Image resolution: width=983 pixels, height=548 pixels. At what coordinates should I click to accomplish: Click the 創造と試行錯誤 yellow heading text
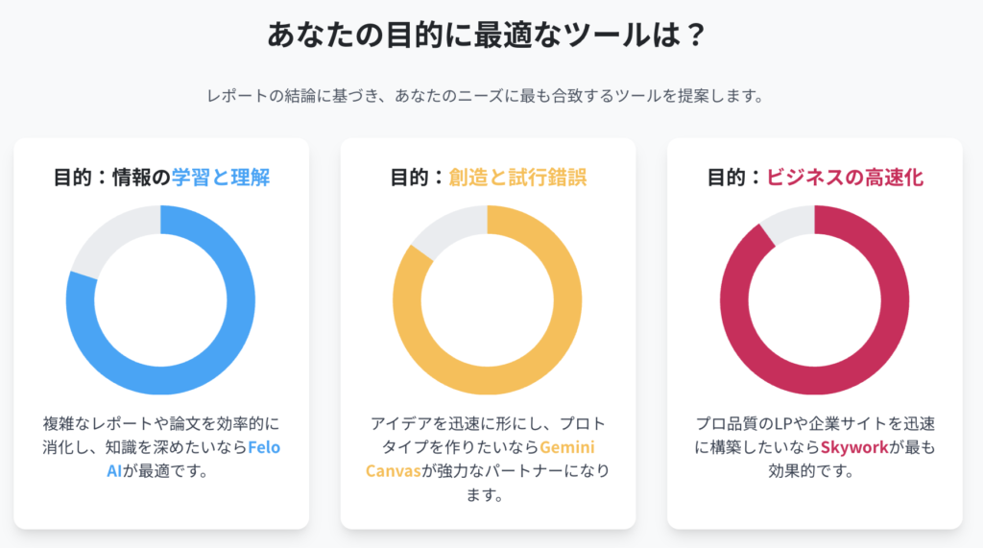click(x=517, y=178)
